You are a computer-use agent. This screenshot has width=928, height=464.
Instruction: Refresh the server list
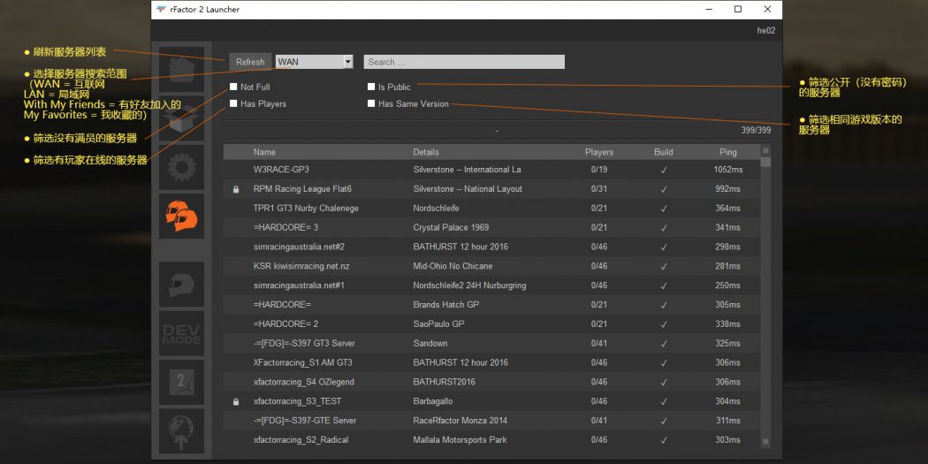pyautogui.click(x=250, y=62)
